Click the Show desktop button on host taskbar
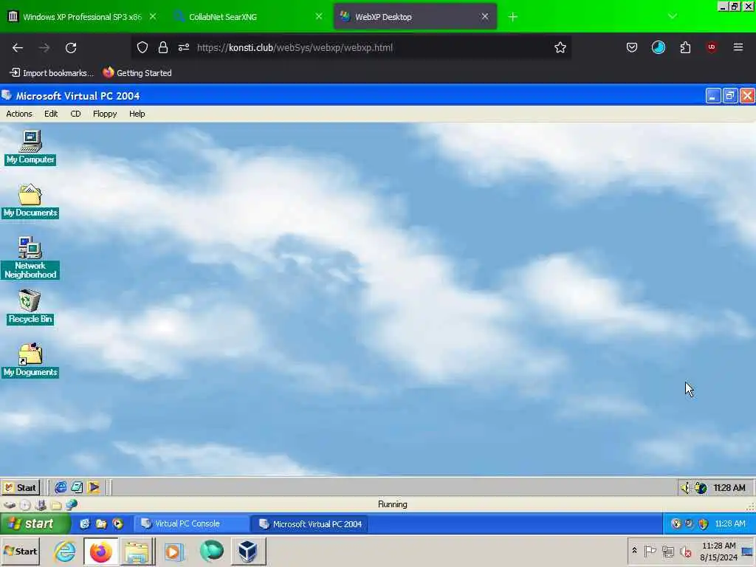Image resolution: width=756 pixels, height=567 pixels. (x=749, y=551)
